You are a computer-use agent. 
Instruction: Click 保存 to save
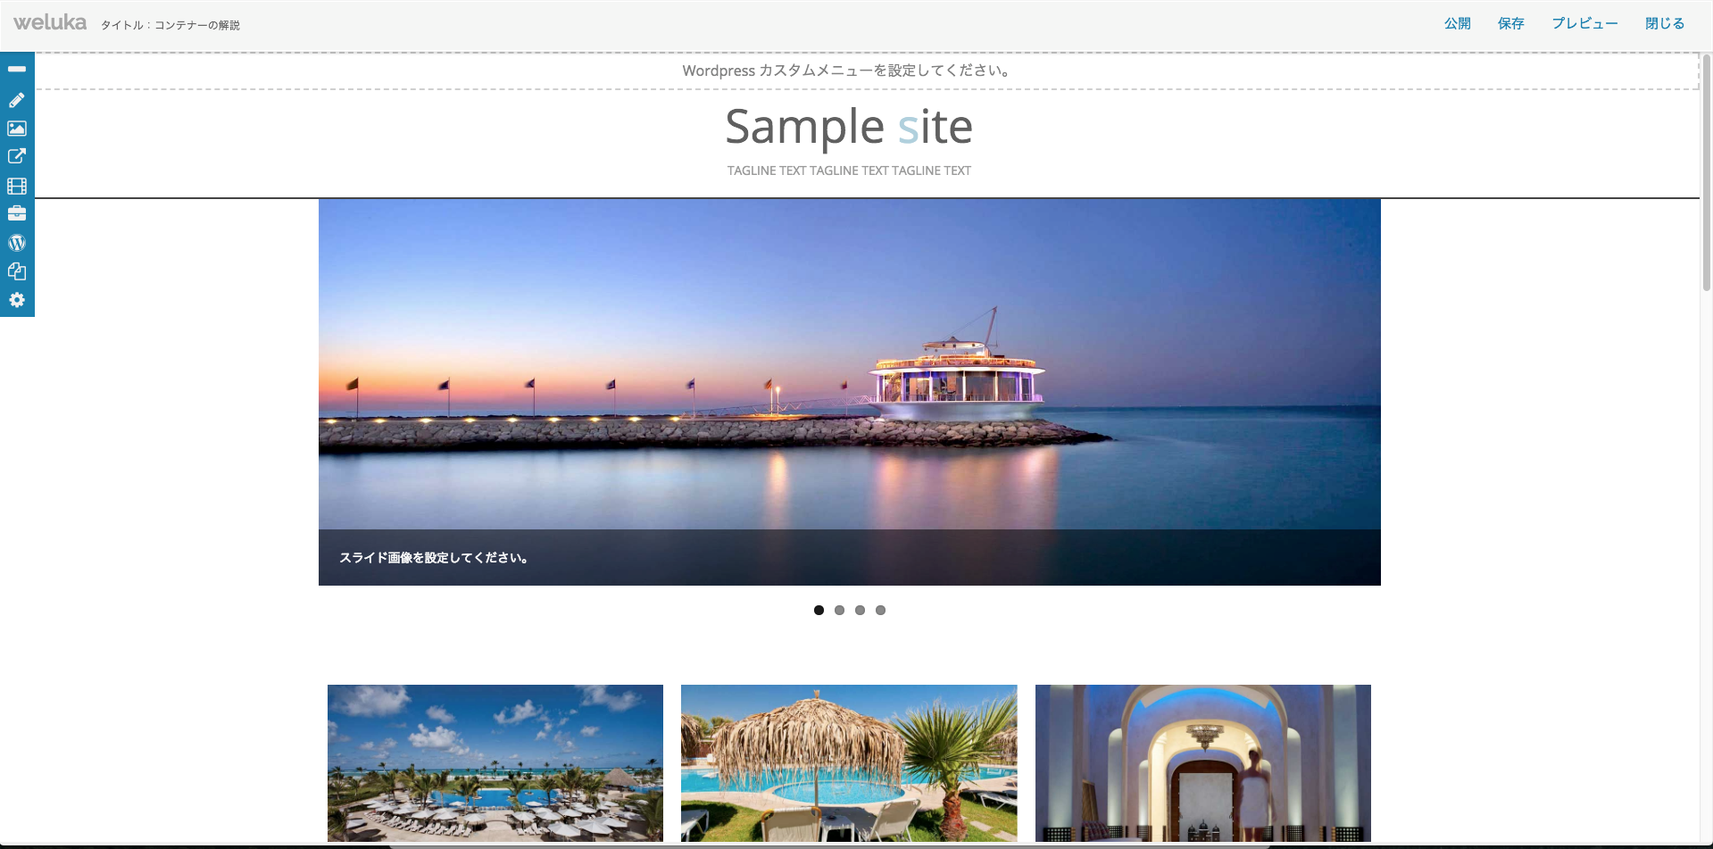click(1511, 23)
